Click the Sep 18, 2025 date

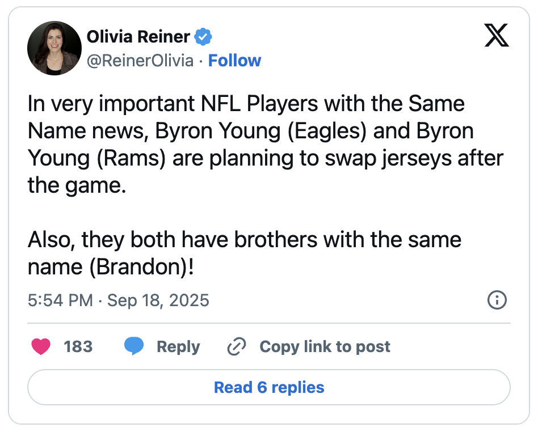(x=158, y=300)
